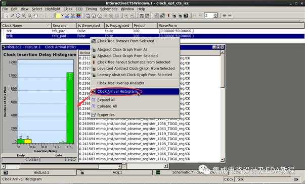Click the HistList.1 tab icon
This screenshot has width=305, height=184.
6,172
